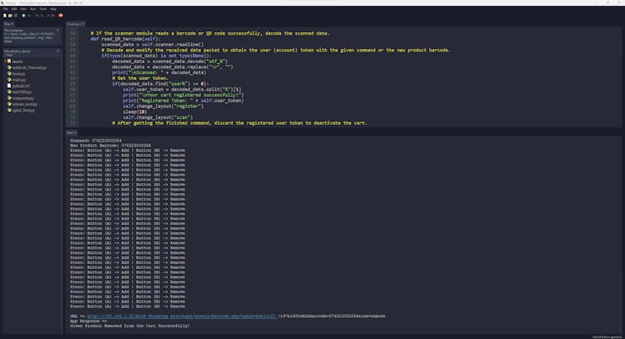Click the Save file toolbar icon
Image resolution: width=625 pixels, height=339 pixels.
click(x=16, y=15)
